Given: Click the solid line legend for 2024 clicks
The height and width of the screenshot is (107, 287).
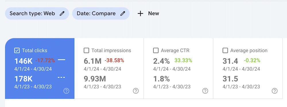Looking at the screenshot, I should click(x=61, y=60).
